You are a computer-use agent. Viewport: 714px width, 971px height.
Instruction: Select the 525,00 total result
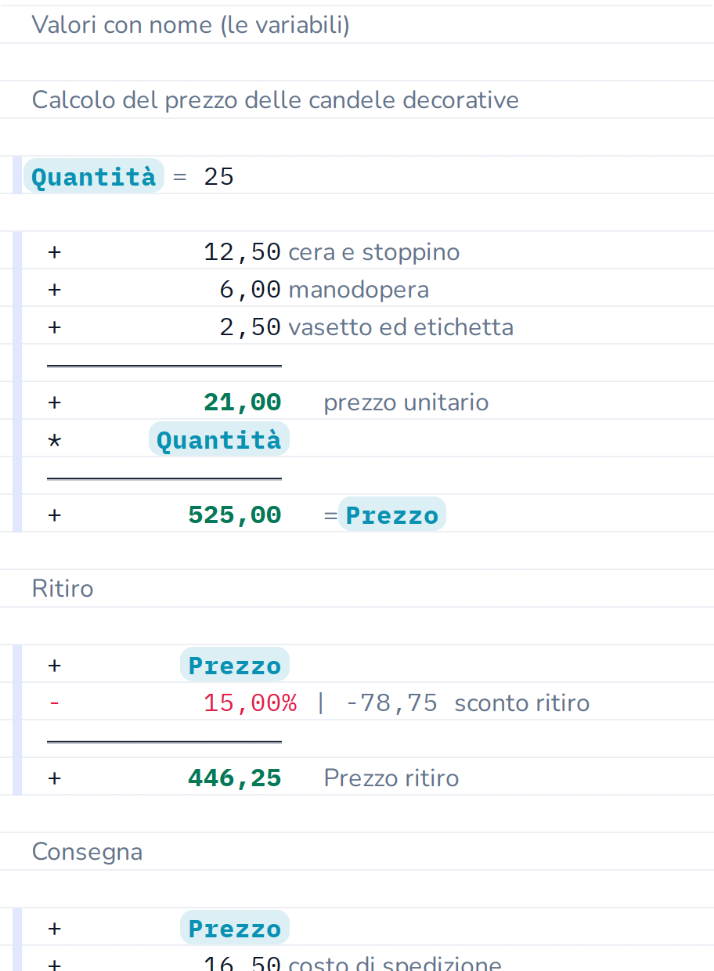coord(234,515)
